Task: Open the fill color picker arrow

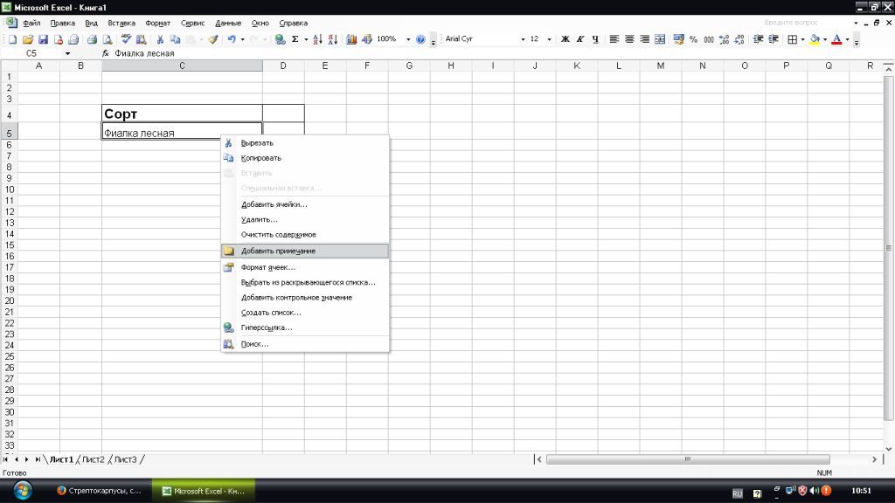Action: 824,39
